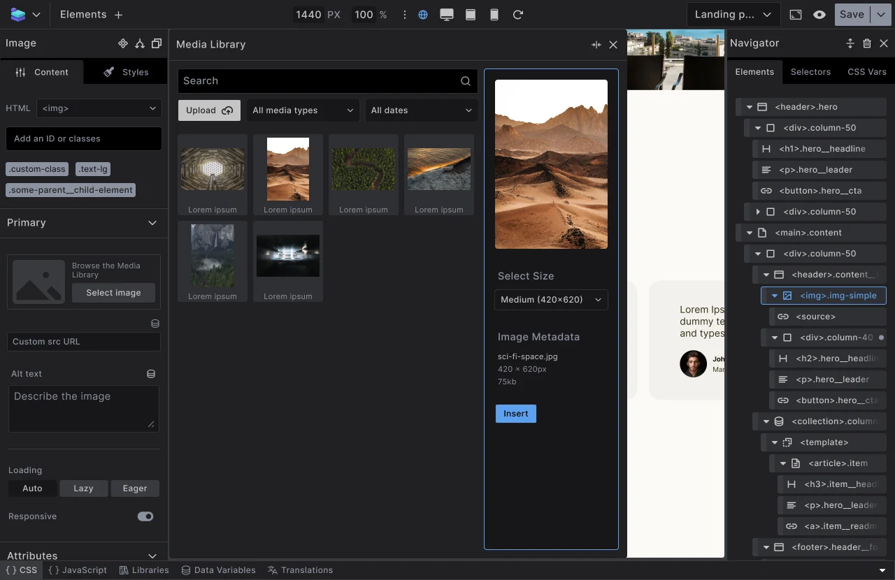
Task: Set image loading to Eager
Action: click(135, 488)
